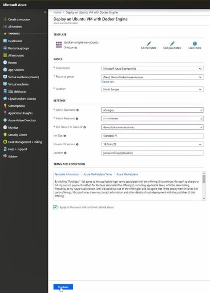Screen dimensions: 210x293
Task: Open the Cloud services (classic) icon
Action: click(x=5, y=99)
